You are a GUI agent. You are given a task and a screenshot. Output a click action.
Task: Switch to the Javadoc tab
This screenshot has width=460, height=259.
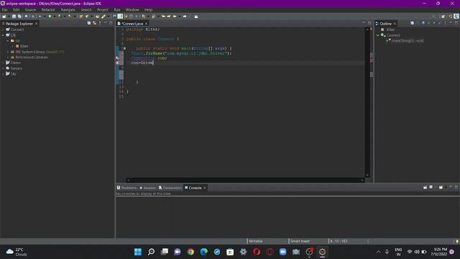148,188
